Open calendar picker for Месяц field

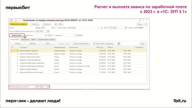coord(53,28)
